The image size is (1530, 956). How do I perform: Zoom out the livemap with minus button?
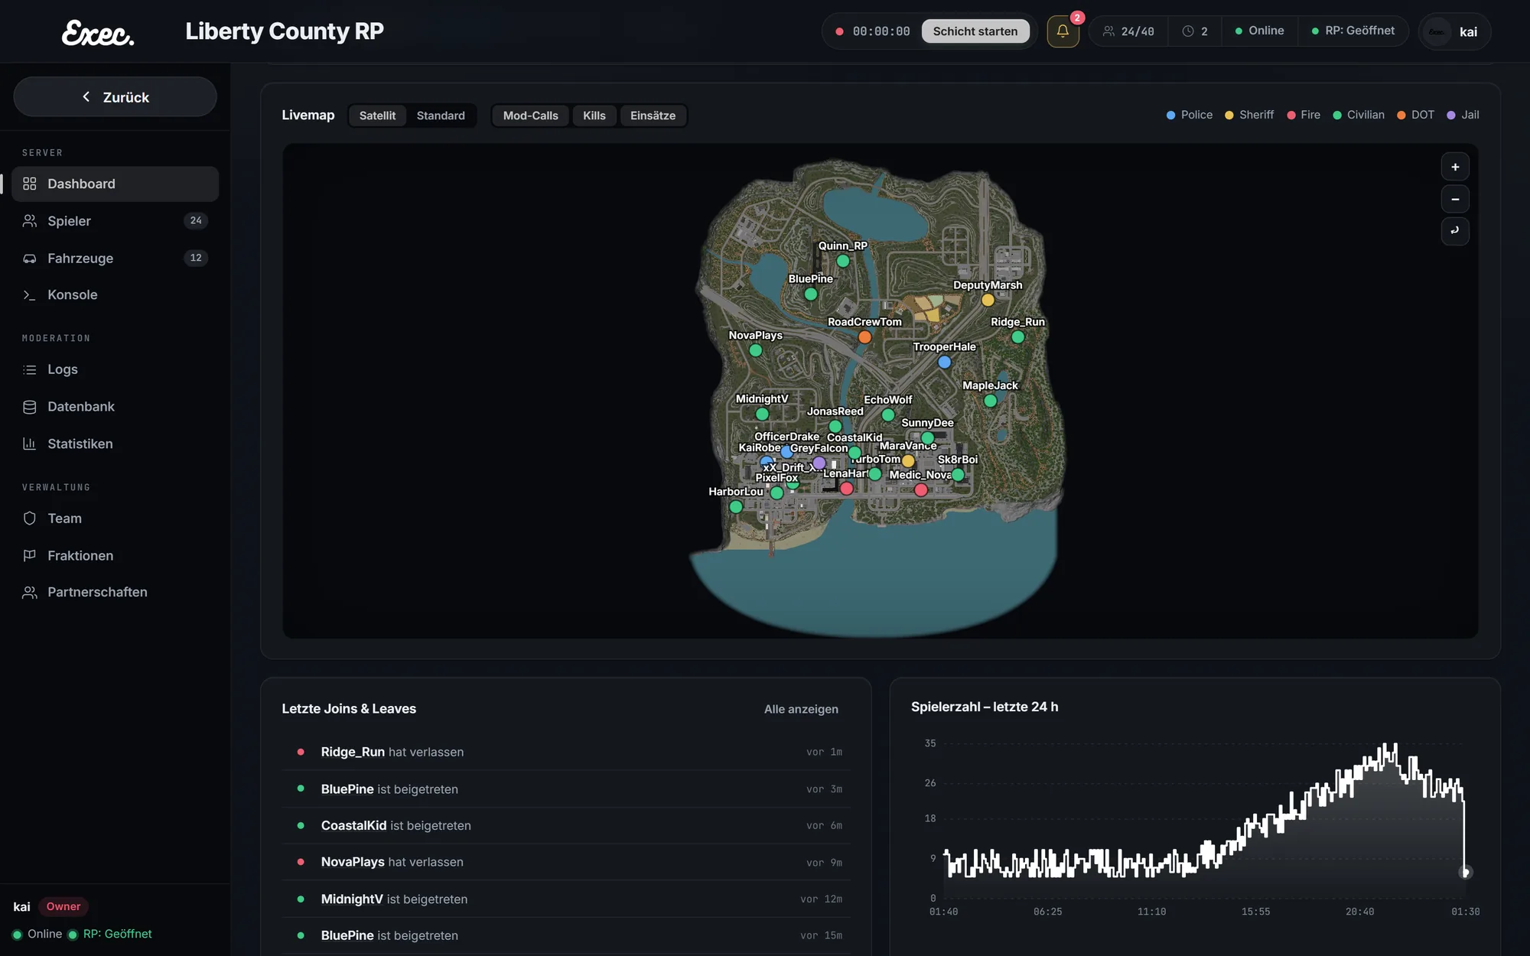(1455, 199)
